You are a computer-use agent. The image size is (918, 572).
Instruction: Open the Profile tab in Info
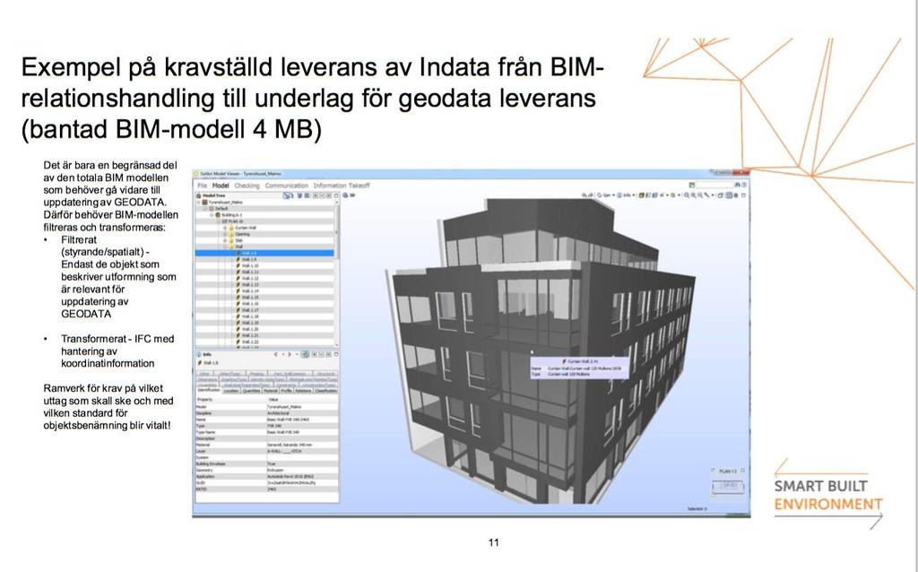click(x=286, y=391)
